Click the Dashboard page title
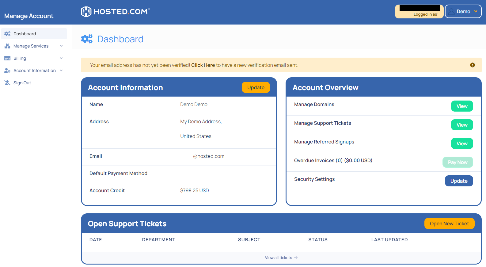Screen dimensions: 486x267 [x=120, y=39]
